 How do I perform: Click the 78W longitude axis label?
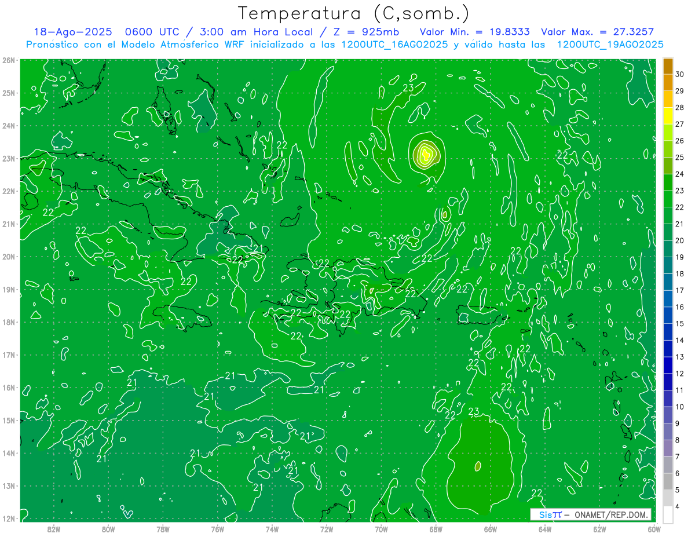coord(163,528)
